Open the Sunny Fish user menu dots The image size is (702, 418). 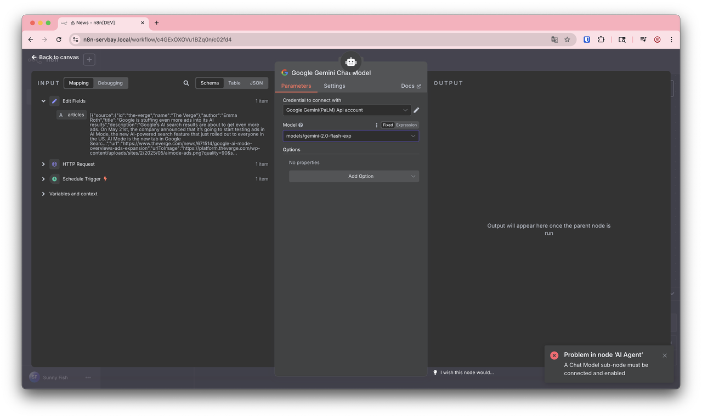tap(88, 377)
